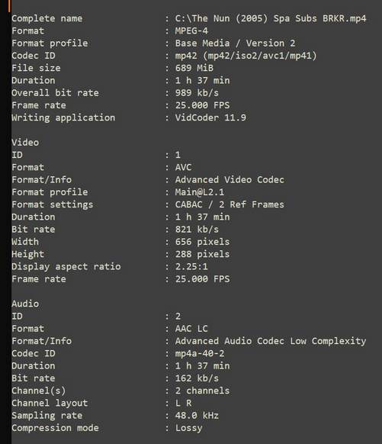The height and width of the screenshot is (444, 382).
Task: Click the mp4a-40-2 codec ID
Action: tap(200, 353)
